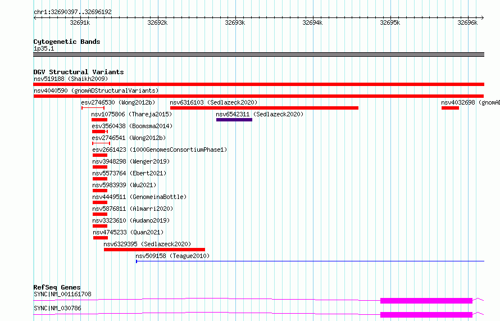Click the 32691k ruler tick label
The image size is (500, 321).
point(80,22)
